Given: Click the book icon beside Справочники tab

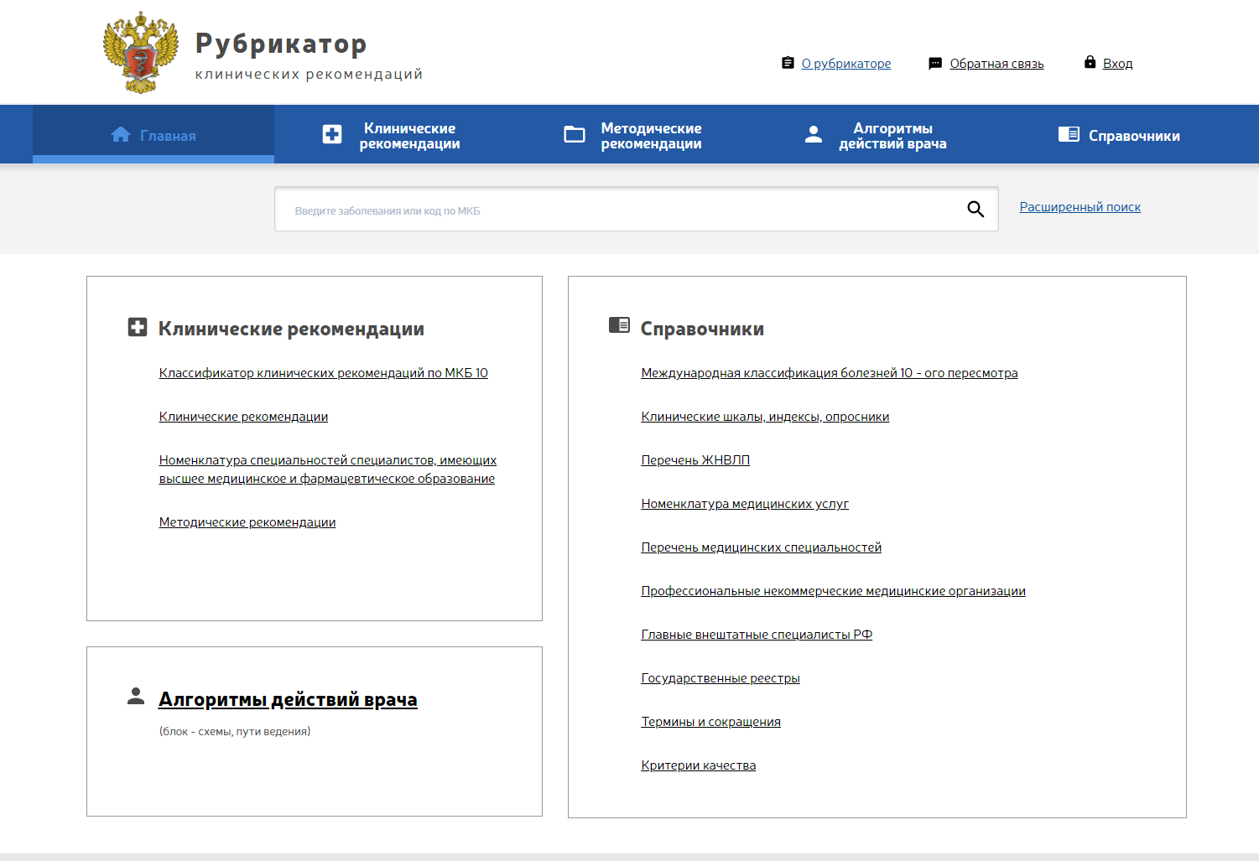Looking at the screenshot, I should tap(1069, 134).
